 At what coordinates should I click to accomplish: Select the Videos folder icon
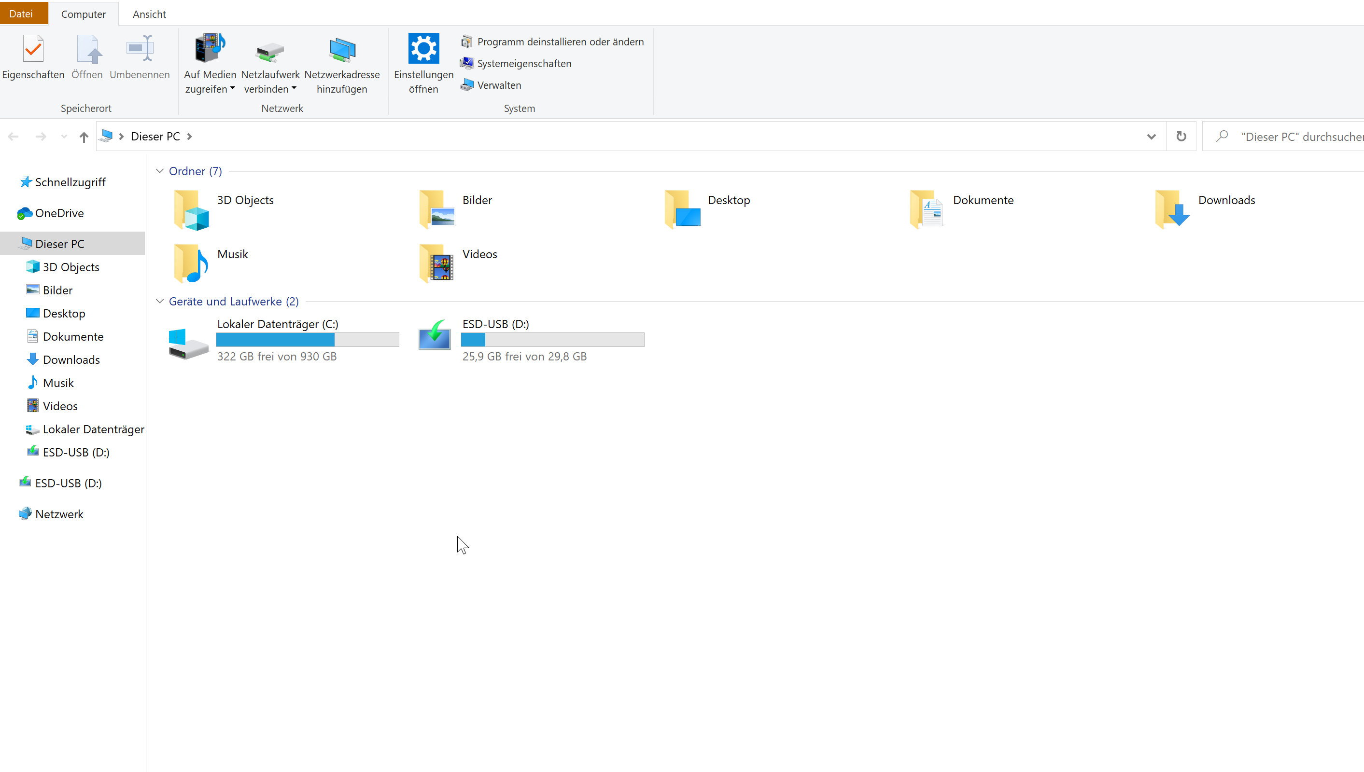pyautogui.click(x=436, y=263)
